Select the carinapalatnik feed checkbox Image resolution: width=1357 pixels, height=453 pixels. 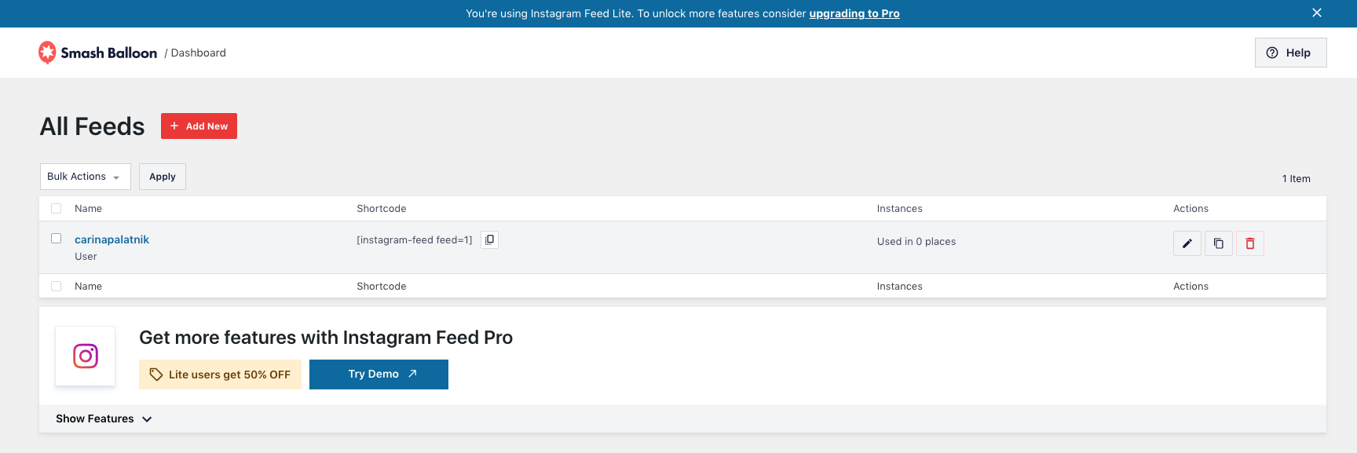57,239
